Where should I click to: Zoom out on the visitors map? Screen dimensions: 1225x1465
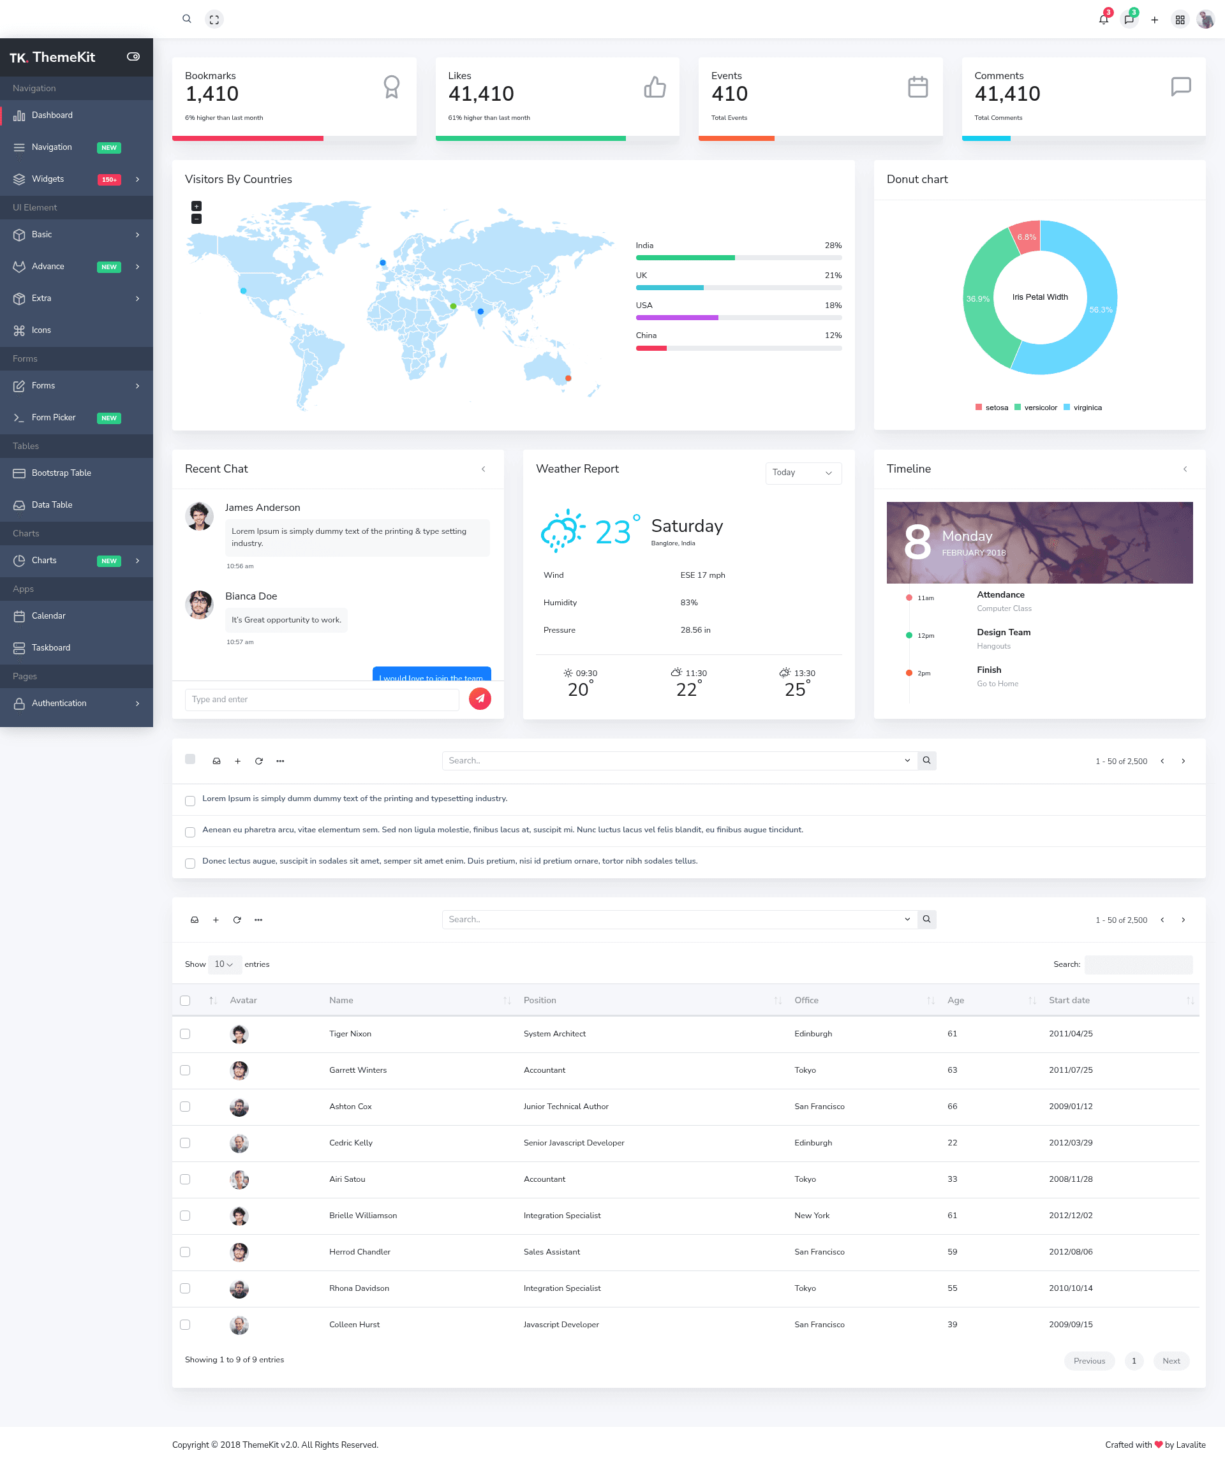pos(196,219)
